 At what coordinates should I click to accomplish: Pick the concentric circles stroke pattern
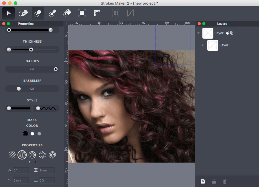(32, 155)
